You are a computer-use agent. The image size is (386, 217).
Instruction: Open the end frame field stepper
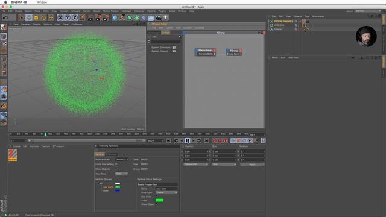pyautogui.click(x=163, y=140)
